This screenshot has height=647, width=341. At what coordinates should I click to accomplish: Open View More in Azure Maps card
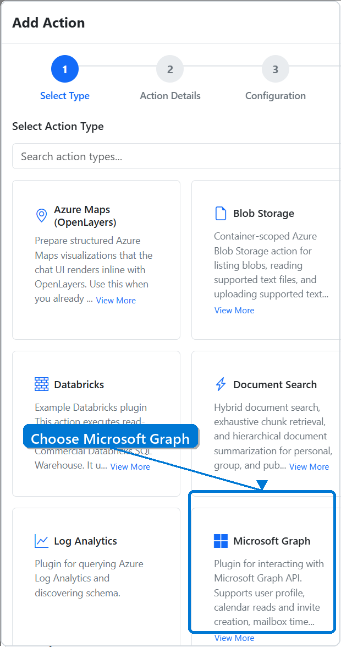pos(116,301)
